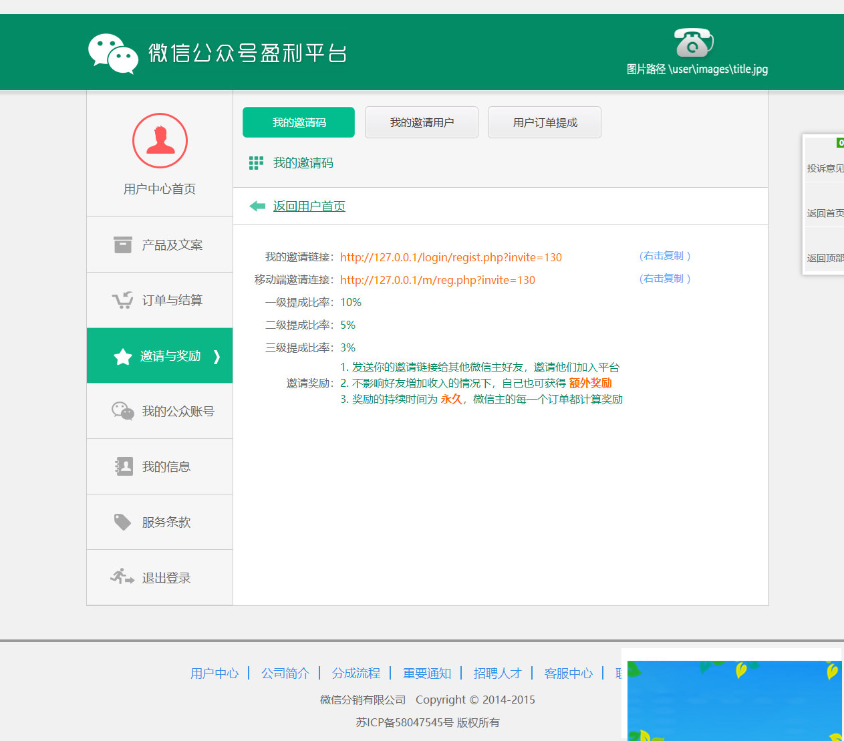
Task: Click the green back arrow near 返回用户首页
Action: (257, 206)
